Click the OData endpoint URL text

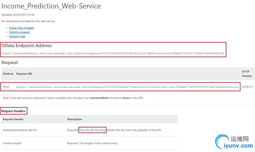112,54
